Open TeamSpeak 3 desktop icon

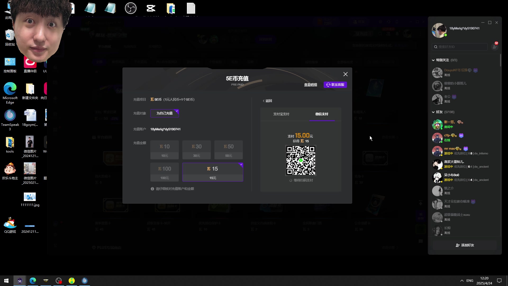[10, 120]
